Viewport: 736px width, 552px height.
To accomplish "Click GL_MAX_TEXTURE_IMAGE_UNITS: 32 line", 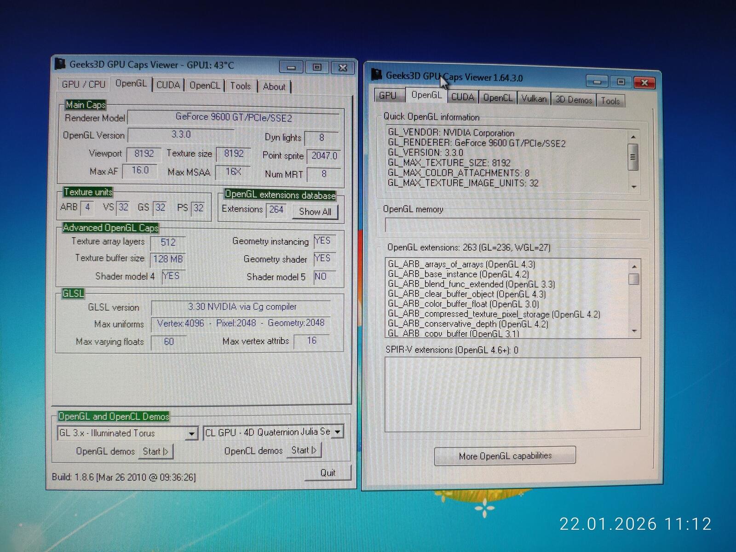I will click(463, 183).
